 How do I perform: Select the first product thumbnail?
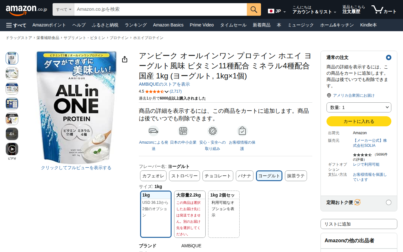point(12,58)
